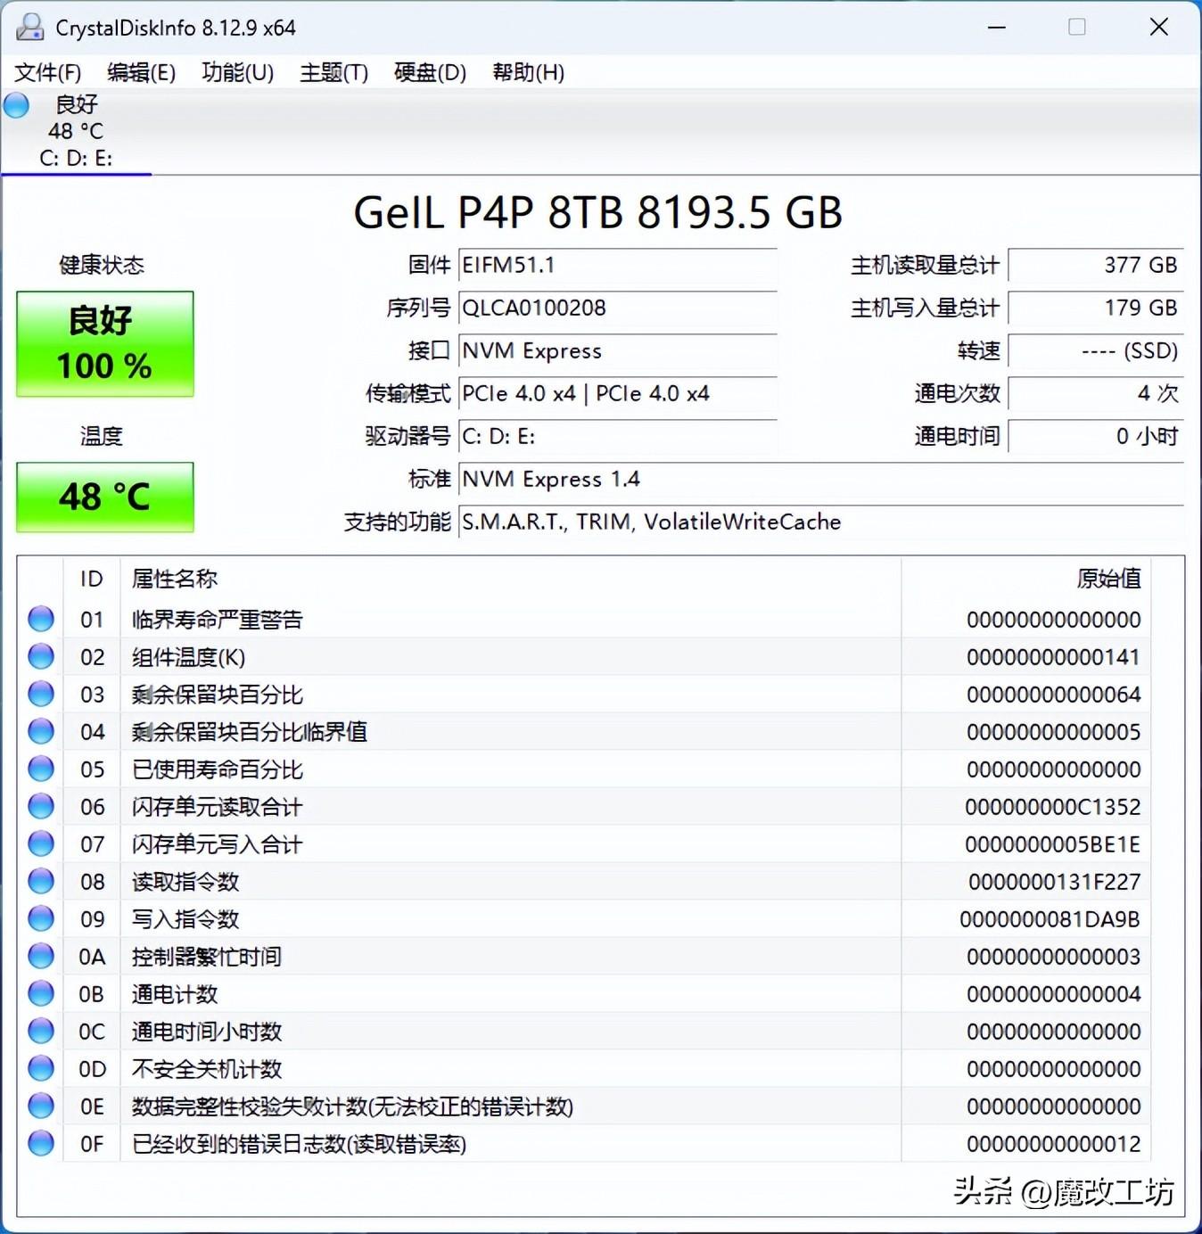Click power on count value 4 次
Viewport: 1202px width, 1234px height.
pyautogui.click(x=1096, y=394)
